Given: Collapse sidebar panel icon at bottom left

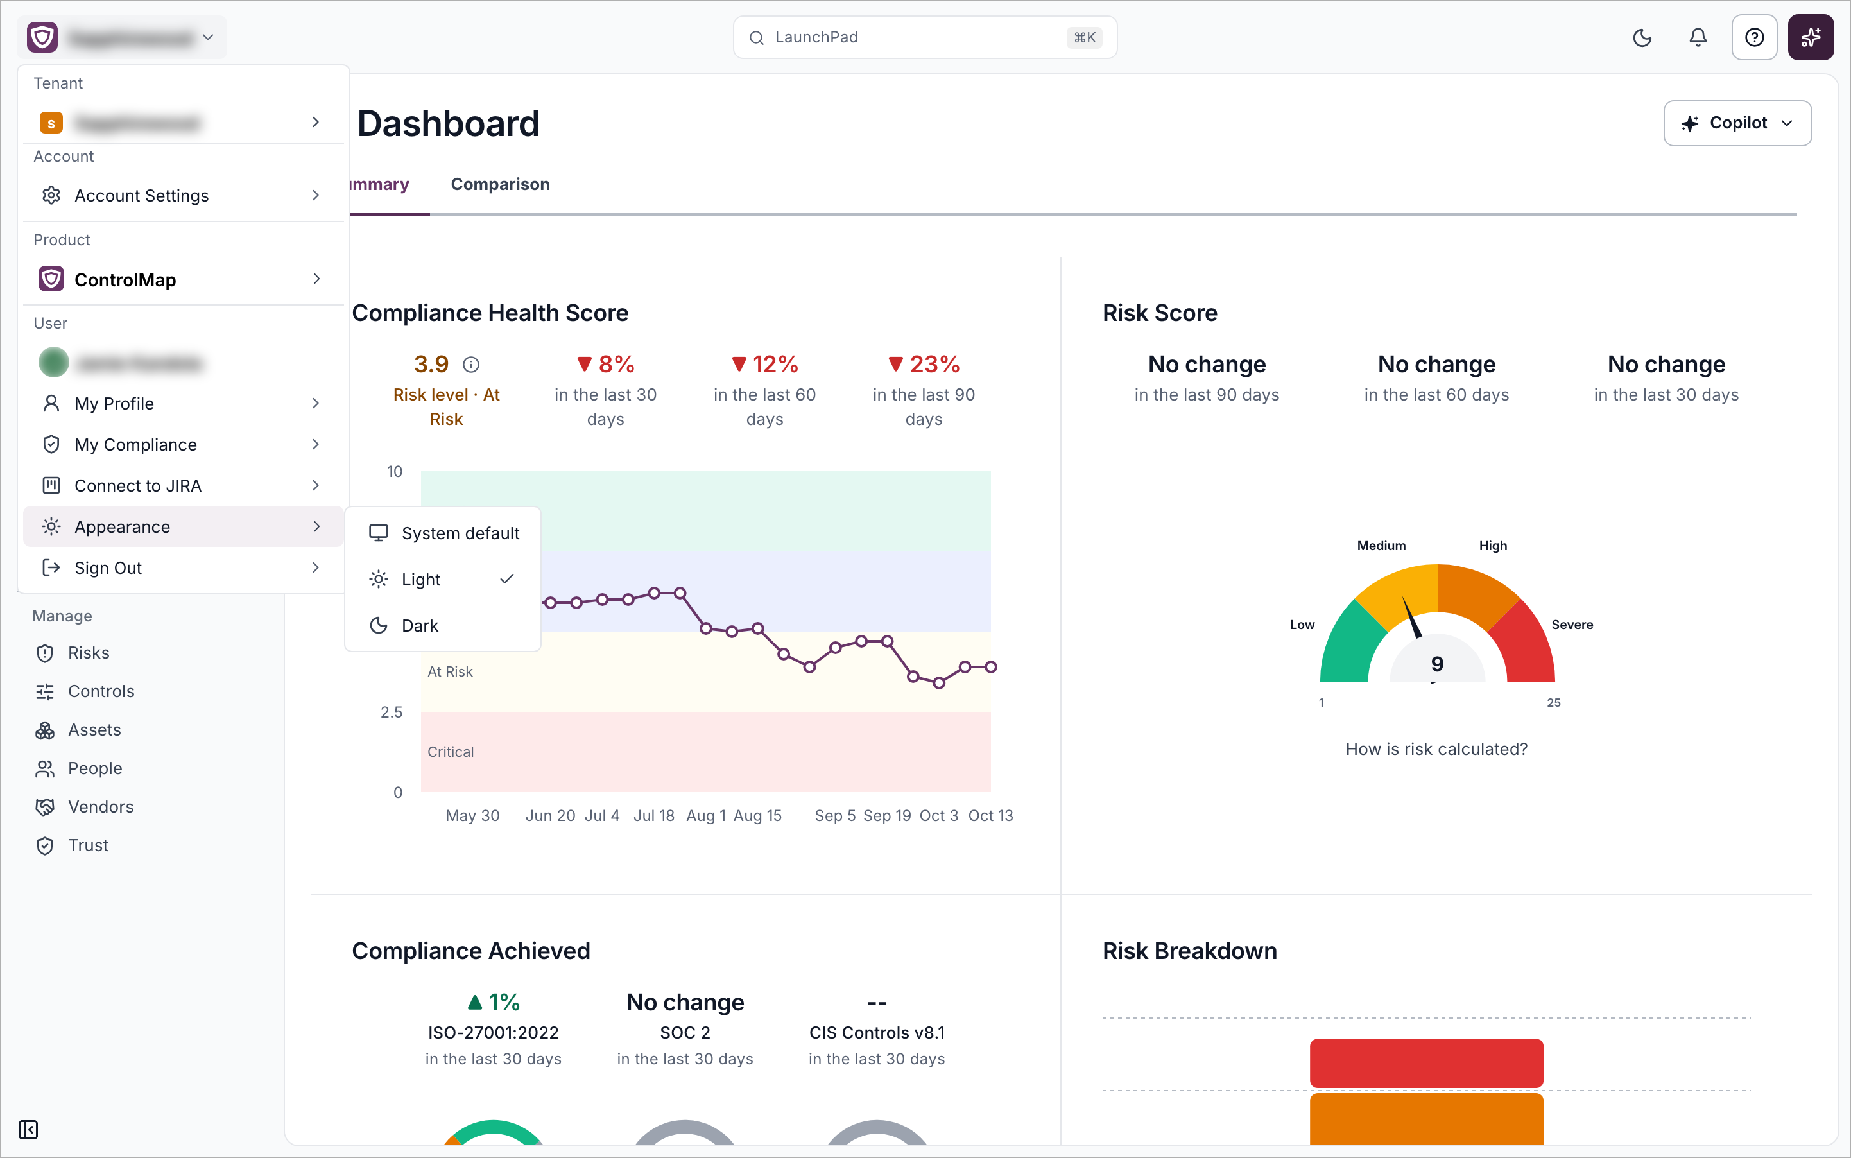Looking at the screenshot, I should [28, 1130].
